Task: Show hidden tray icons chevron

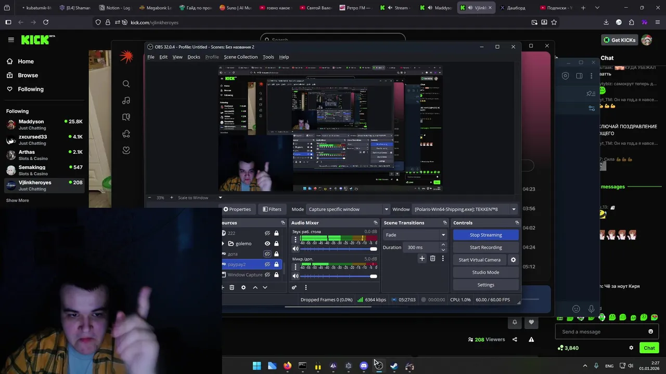Action: pos(585,366)
